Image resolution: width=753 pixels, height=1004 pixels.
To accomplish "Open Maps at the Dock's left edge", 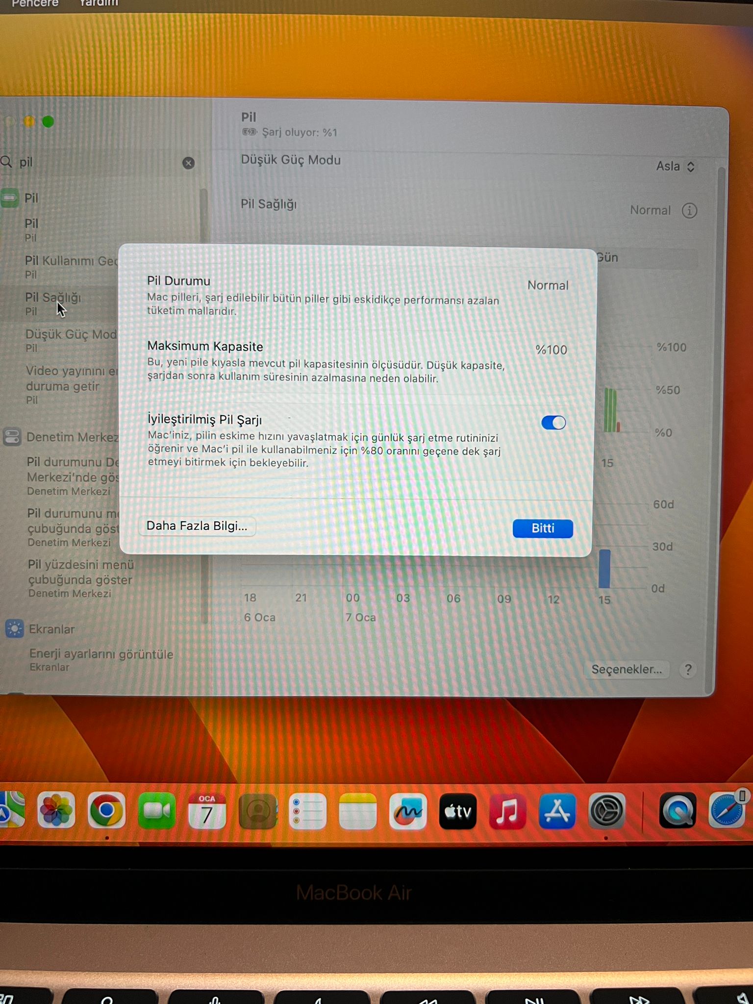I will [11, 809].
